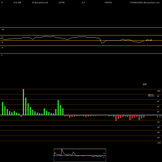
Task: Click the RSI axis label 50
Action: 2,42
